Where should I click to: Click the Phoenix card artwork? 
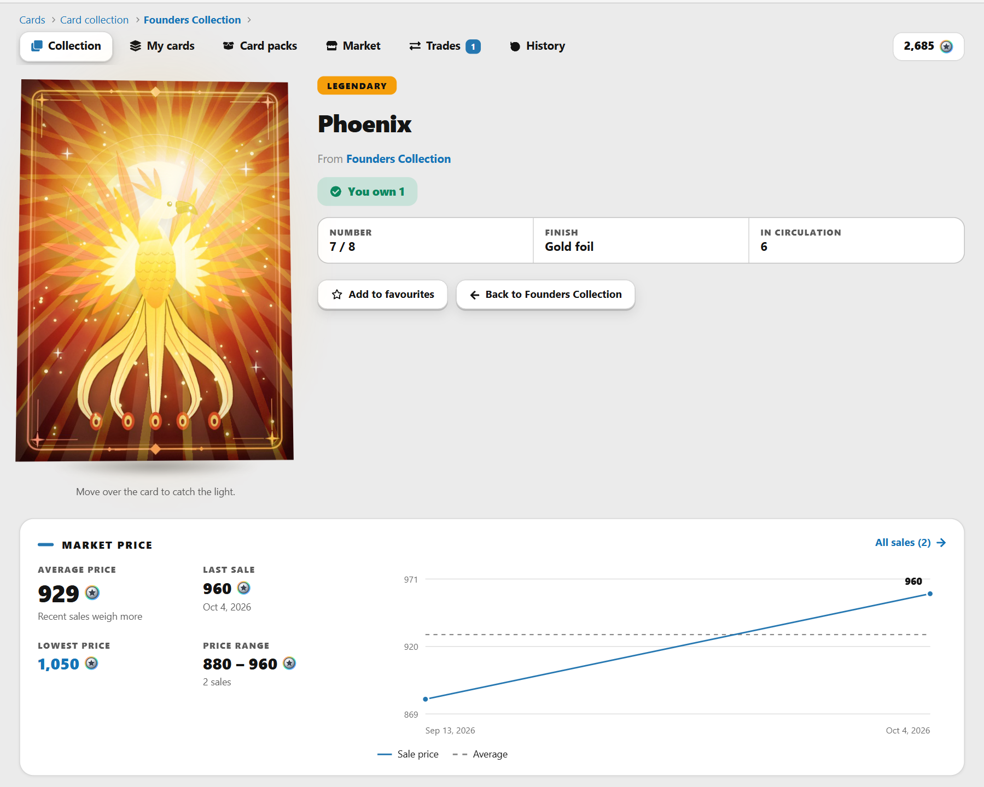coord(155,271)
